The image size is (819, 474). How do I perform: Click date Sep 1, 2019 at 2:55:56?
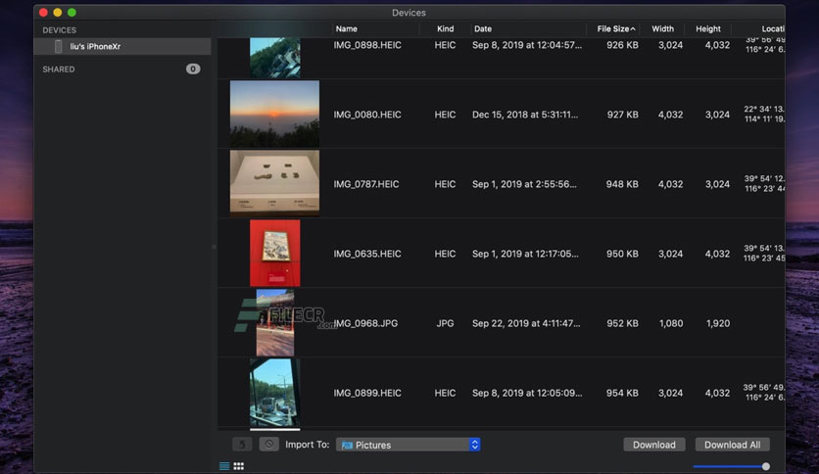(x=524, y=184)
